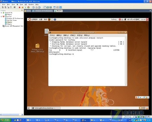Viewport: 152px width, 122px height.
Task: Click the terminal window vertical scrollbar
Action: tap(126, 61)
